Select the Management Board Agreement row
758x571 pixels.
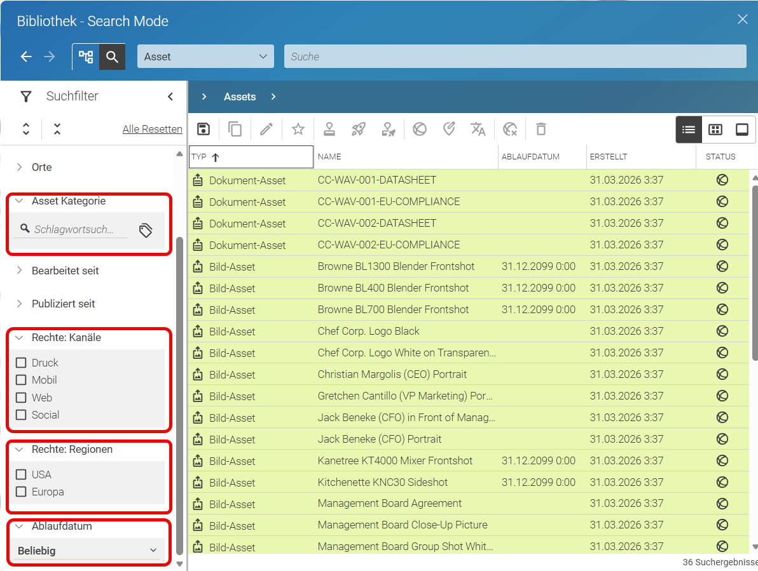coord(469,504)
